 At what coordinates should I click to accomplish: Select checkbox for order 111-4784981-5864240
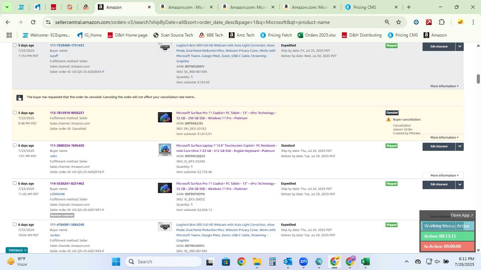15,224
